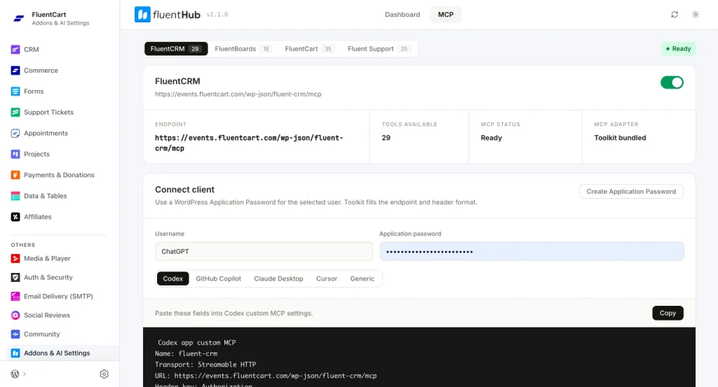The width and height of the screenshot is (718, 387).
Task: Click the WordPress logo icon
Action: [15, 374]
